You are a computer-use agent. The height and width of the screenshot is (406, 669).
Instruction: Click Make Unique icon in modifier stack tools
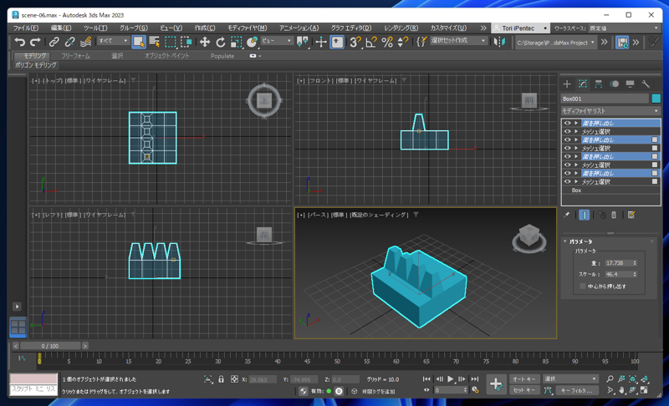[601, 216]
